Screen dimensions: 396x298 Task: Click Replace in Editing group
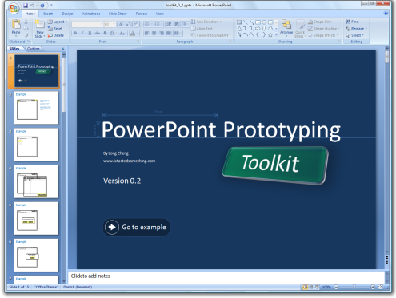pyautogui.click(x=356, y=29)
